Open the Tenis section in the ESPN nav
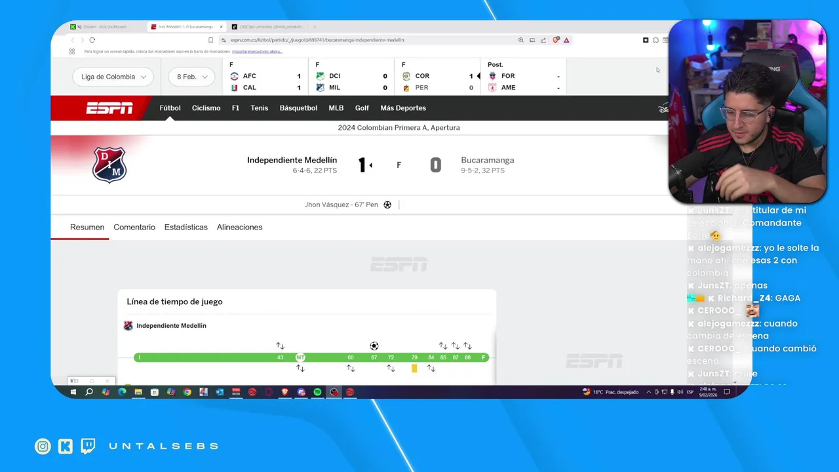839x472 pixels. 260,108
